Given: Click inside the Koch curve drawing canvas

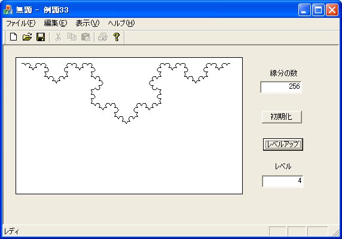Looking at the screenshot, I should point(129,126).
